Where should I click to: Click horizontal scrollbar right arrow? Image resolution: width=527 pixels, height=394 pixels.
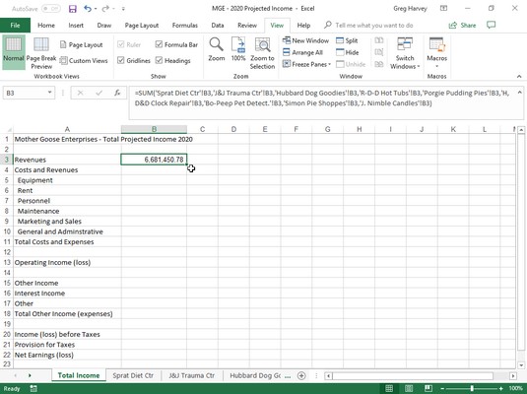click(512, 376)
